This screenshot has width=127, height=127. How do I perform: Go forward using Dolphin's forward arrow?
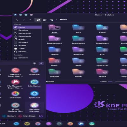click(24, 20)
